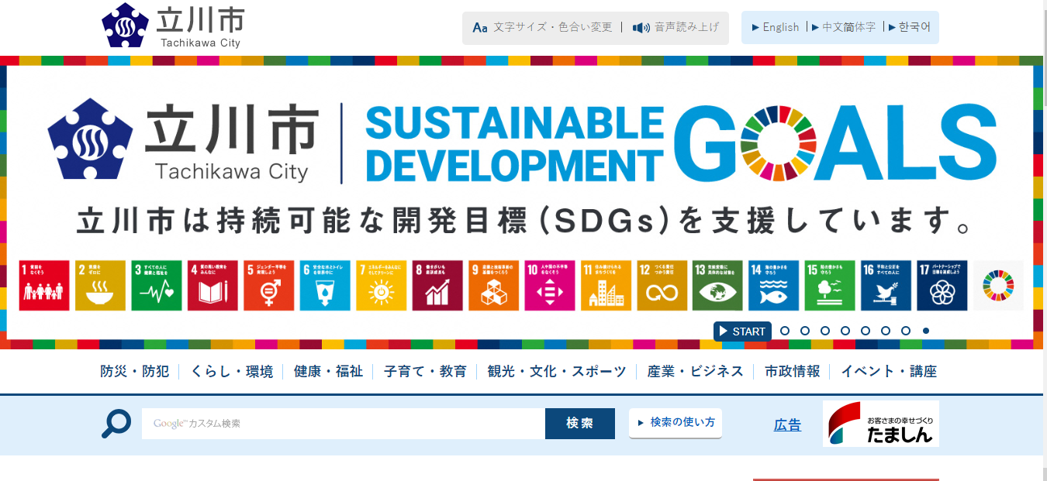Click SDG goal 15 life on land tree icon
The width and height of the screenshot is (1047, 481).
(830, 286)
